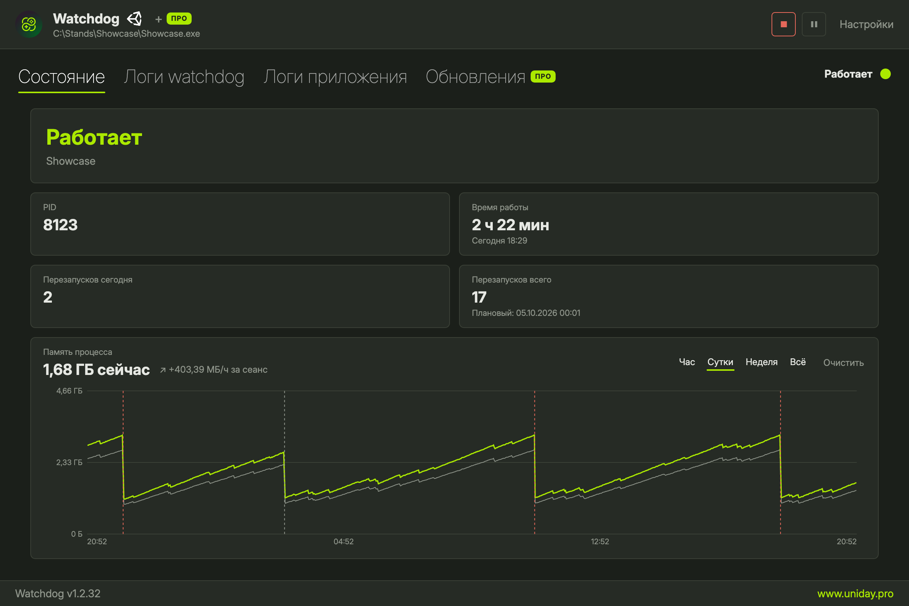Viewport: 909px width, 606px height.
Task: Click the Unity logo icon
Action: pos(135,19)
